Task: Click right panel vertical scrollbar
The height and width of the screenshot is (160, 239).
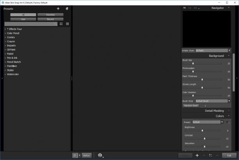Action: click(x=234, y=72)
